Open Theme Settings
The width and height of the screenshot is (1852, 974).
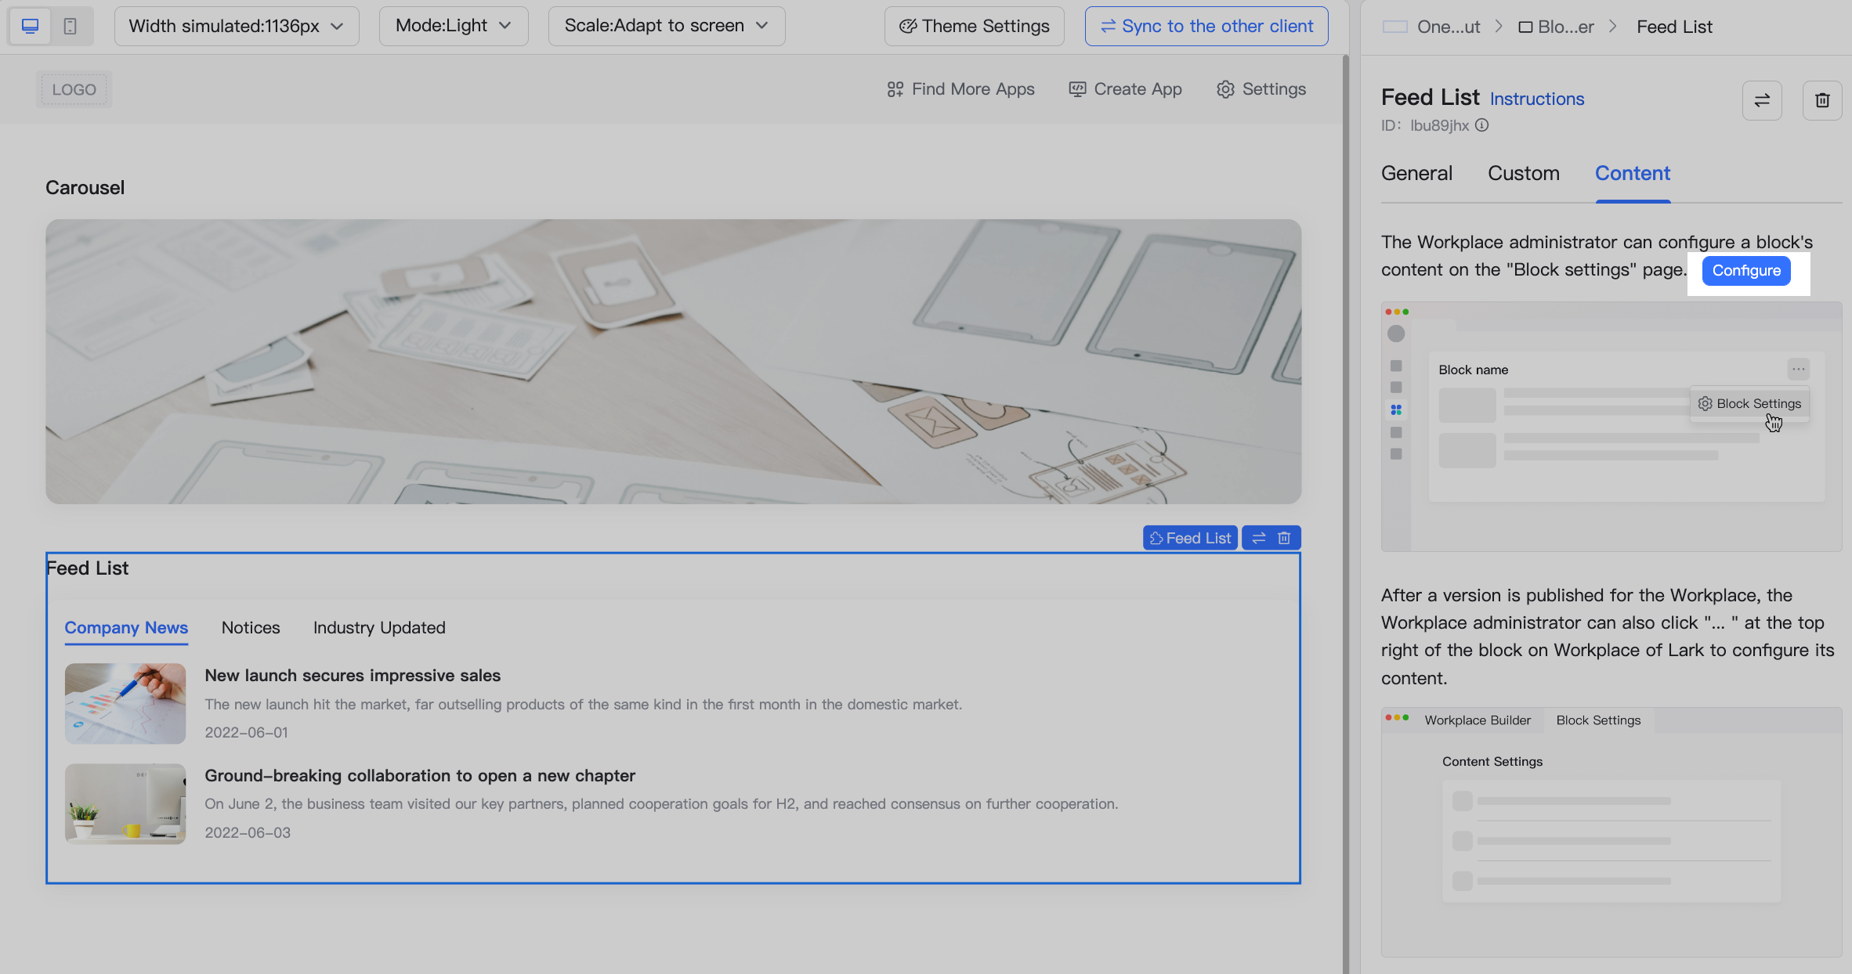tap(974, 26)
